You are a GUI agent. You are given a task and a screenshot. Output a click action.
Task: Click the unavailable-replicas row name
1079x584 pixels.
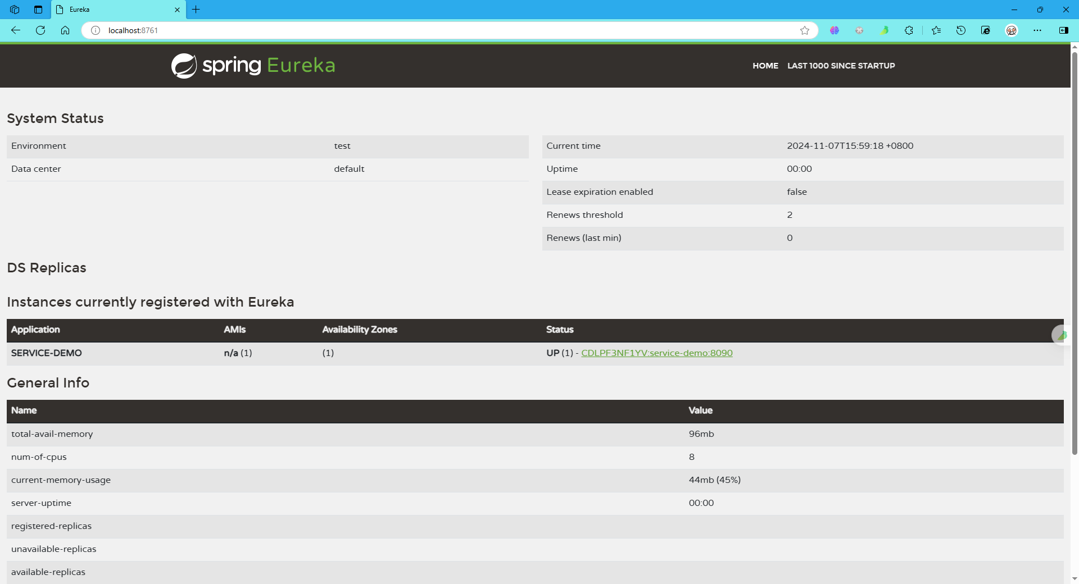coord(54,549)
